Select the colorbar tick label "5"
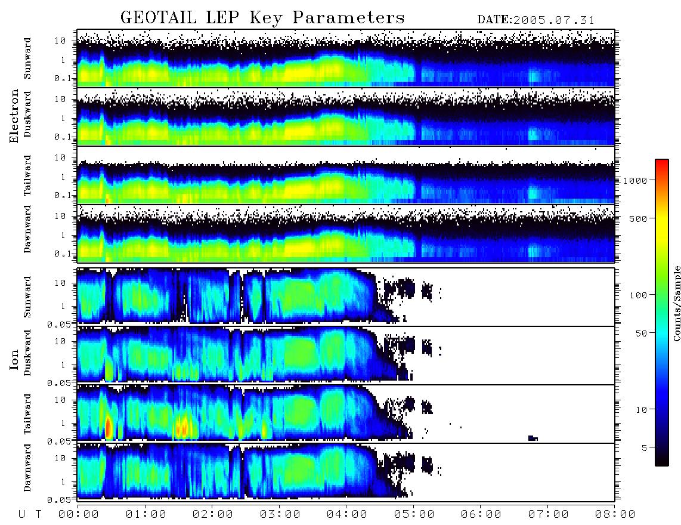This screenshot has width=681, height=525. [645, 448]
